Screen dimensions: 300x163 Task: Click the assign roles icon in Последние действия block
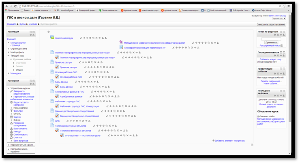point(284,95)
